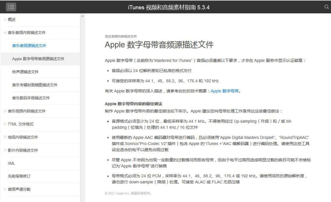Image resolution: width=331 pixels, height=202 pixels.
Task: Click the iTunes 视频和音频素材指南 5.3.4 header title
Action: [169, 7]
